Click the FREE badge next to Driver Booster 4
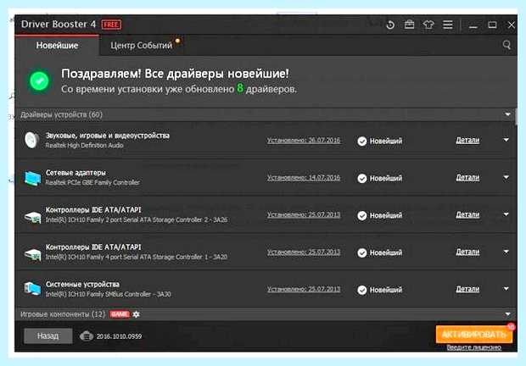This screenshot has height=366, width=526. (111, 25)
